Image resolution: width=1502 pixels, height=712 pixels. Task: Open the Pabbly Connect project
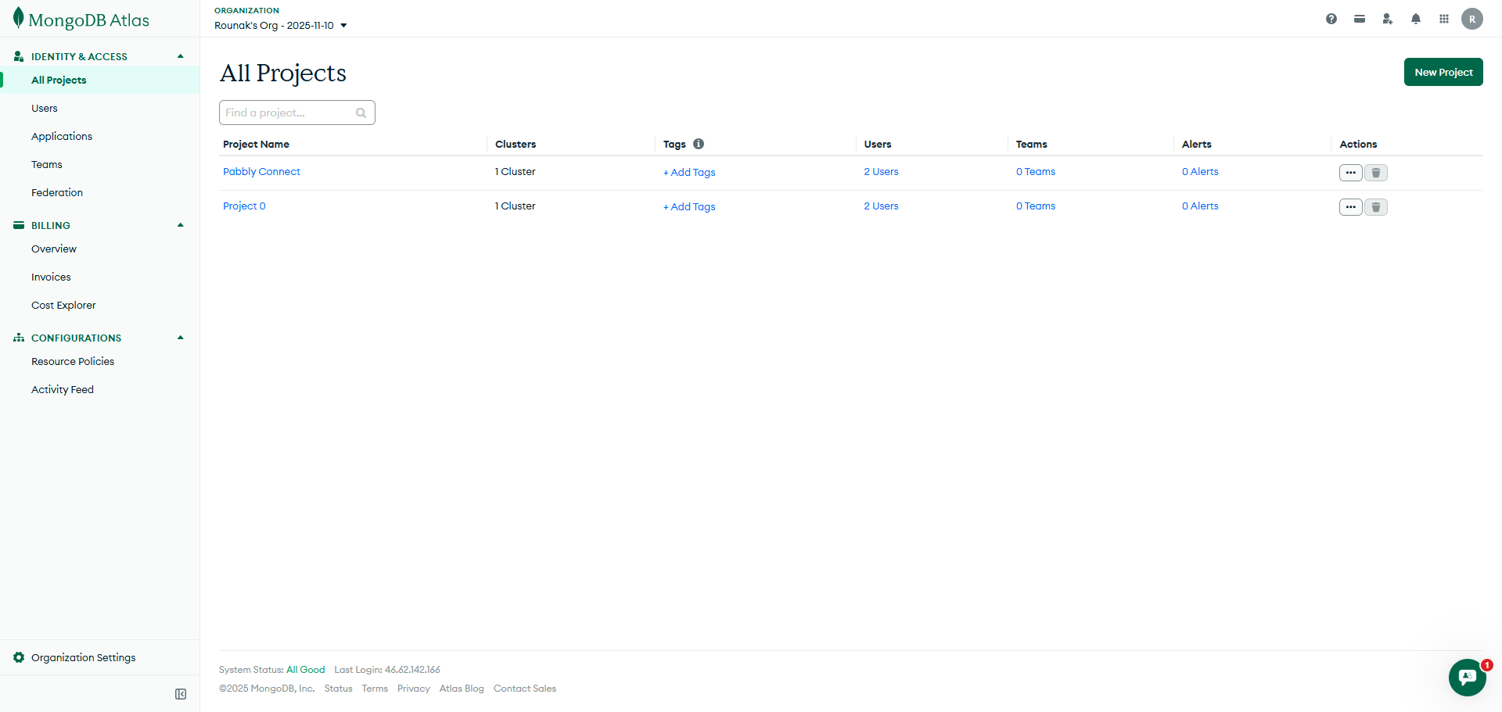(261, 172)
